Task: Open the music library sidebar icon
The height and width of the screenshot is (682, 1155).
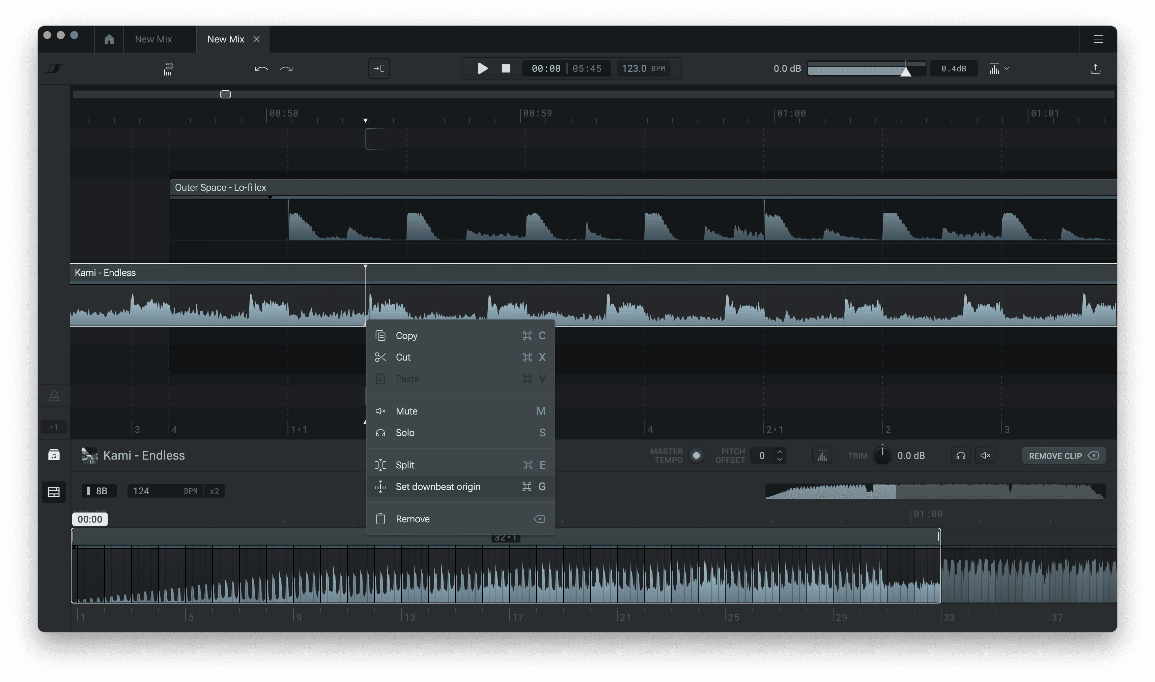Action: point(54,455)
